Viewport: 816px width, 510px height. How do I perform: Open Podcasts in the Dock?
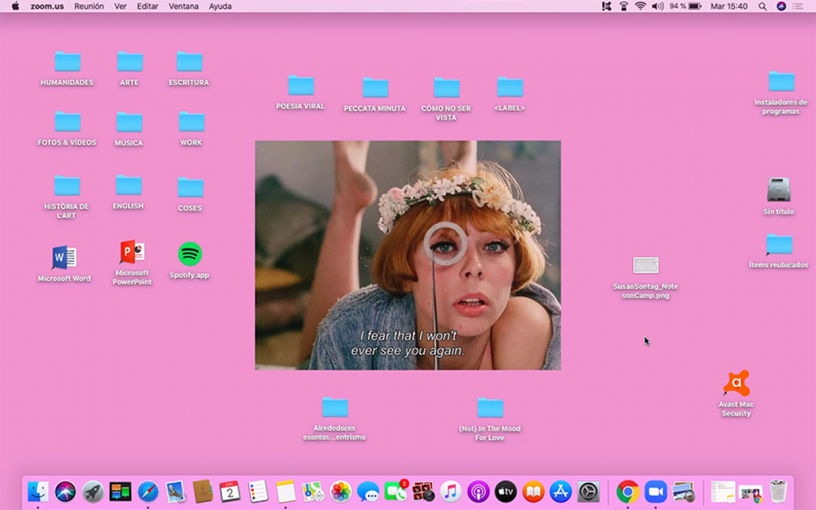pos(478,492)
